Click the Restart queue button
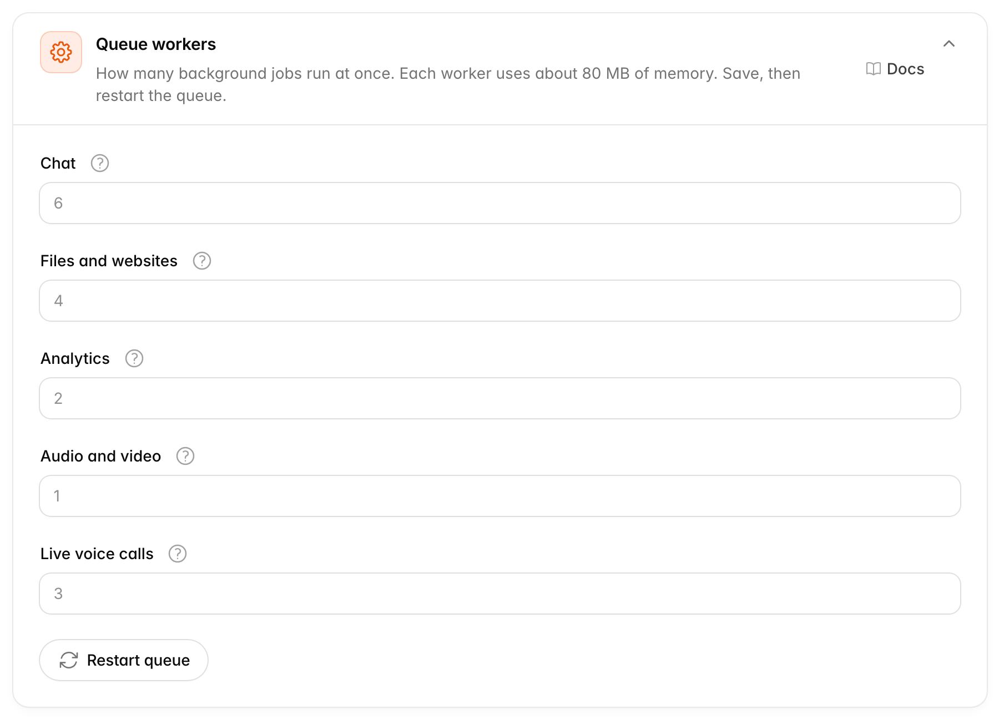The image size is (999, 720). pyautogui.click(x=124, y=660)
